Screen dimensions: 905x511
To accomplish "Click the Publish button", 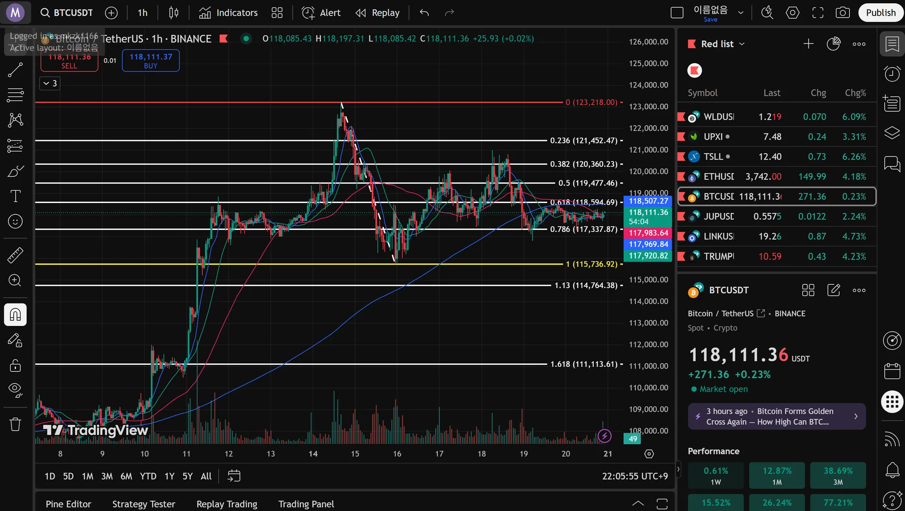I will (x=880, y=13).
